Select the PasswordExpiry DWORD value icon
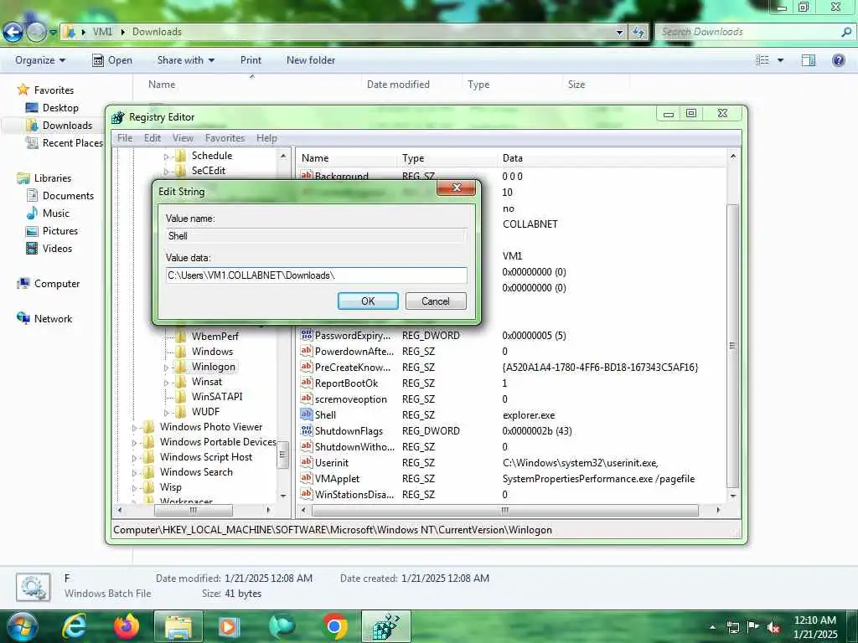 [x=307, y=335]
